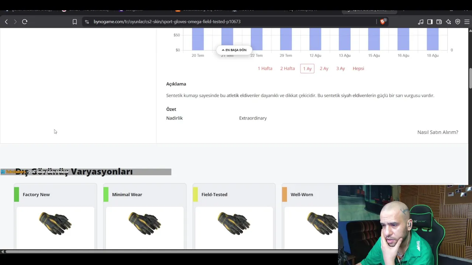Screen dimensions: 472x265
Task: Click the chart bar for 16 Ağu
Action: point(403,39)
